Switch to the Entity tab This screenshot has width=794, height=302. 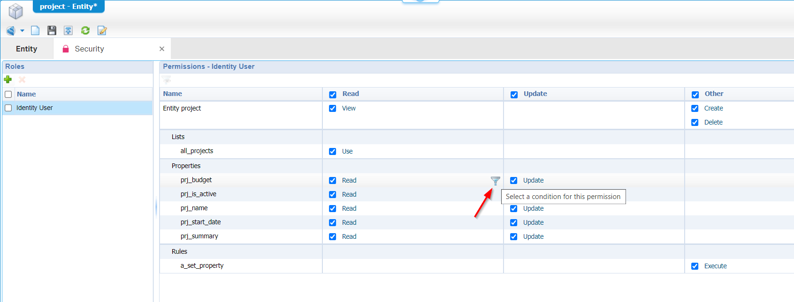pyautogui.click(x=27, y=49)
